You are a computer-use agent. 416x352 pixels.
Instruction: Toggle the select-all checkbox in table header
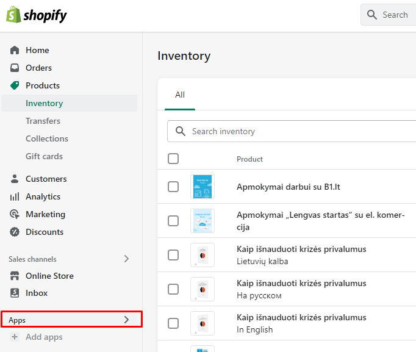click(173, 159)
